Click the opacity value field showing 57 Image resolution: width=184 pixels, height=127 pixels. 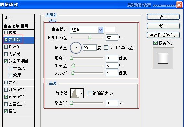pos(112,38)
